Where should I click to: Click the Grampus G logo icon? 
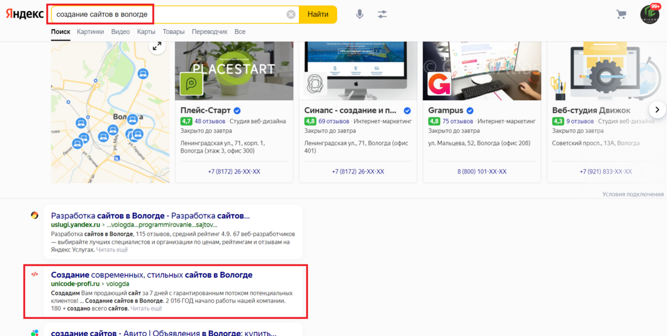[439, 83]
